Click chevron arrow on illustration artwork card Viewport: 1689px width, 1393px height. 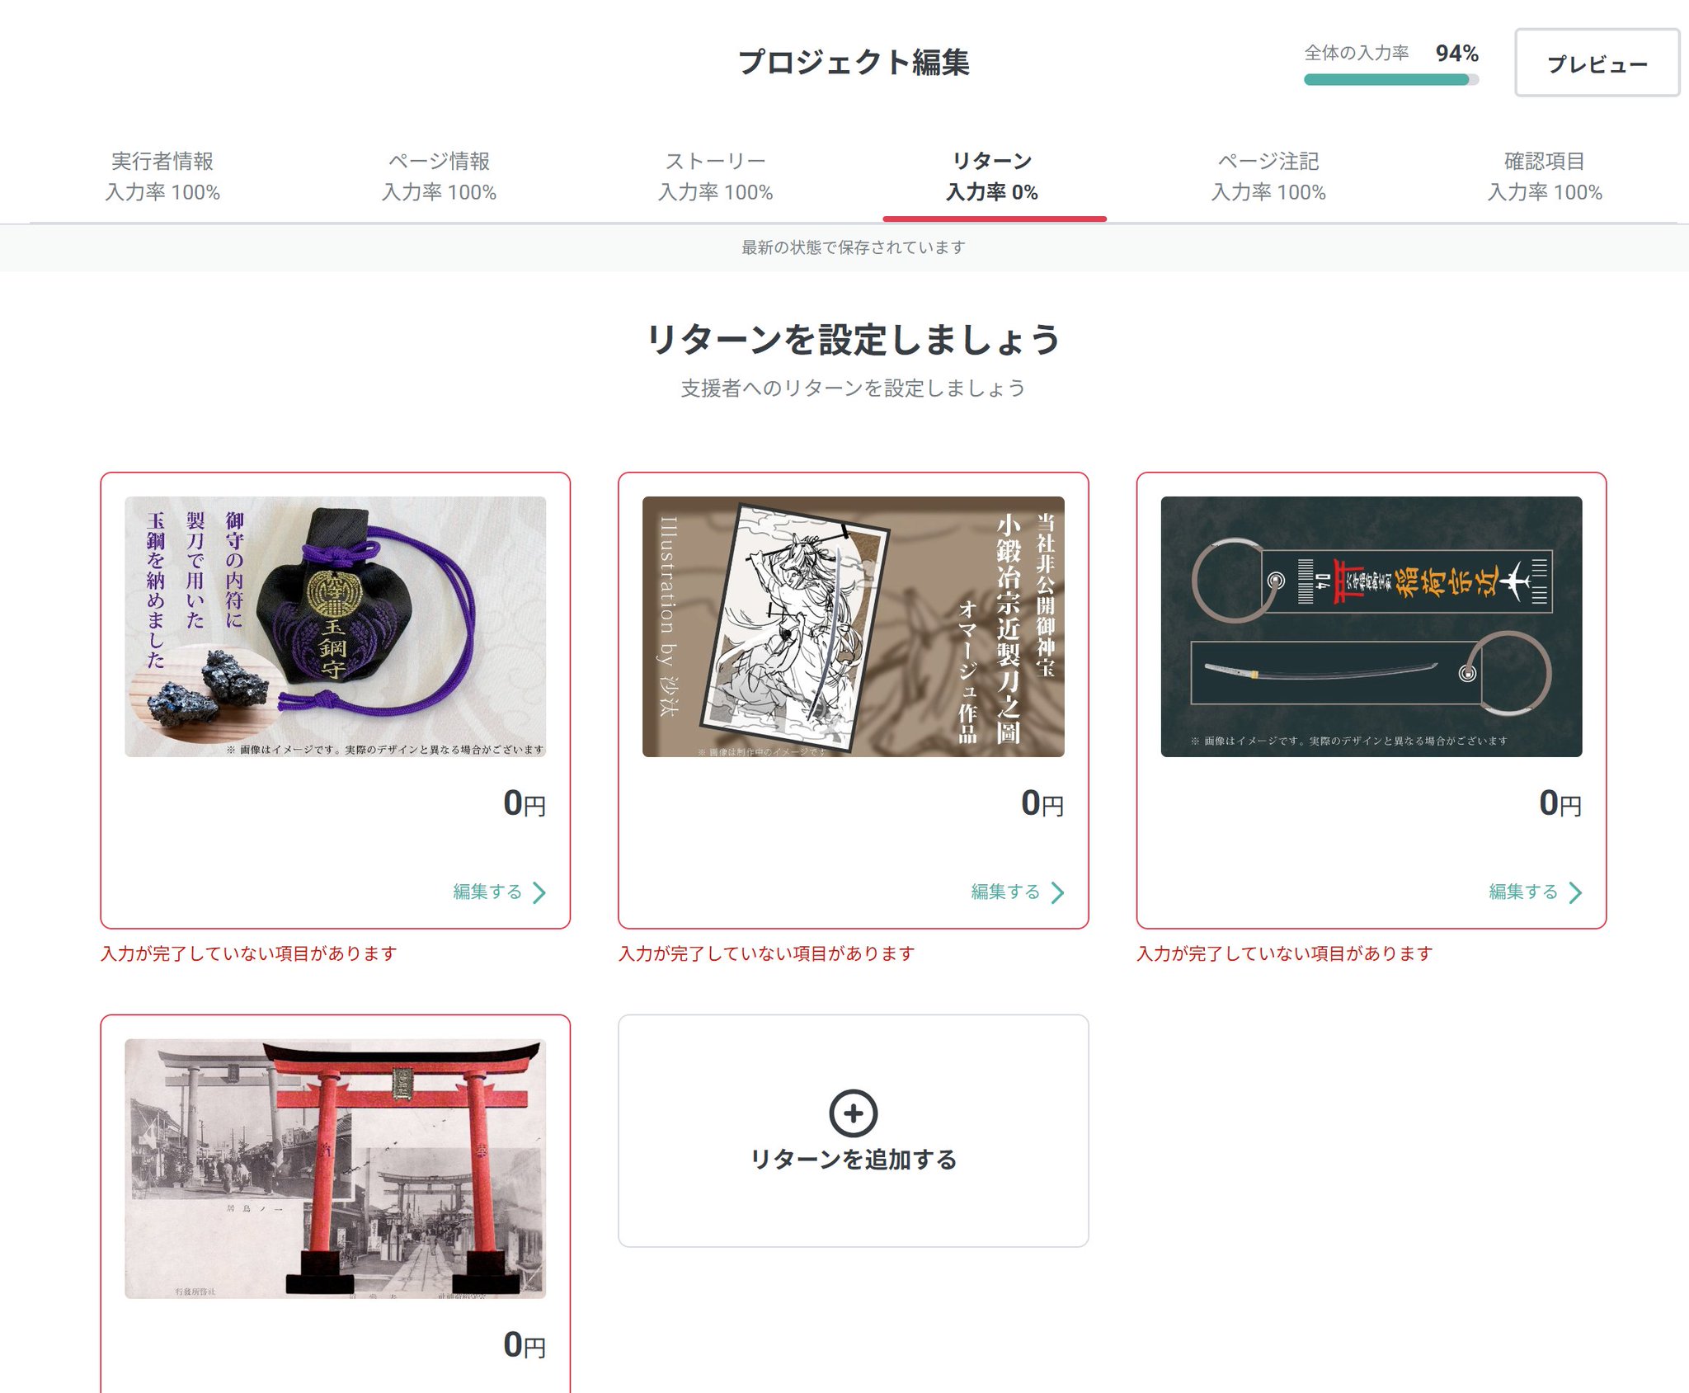[x=1057, y=892]
